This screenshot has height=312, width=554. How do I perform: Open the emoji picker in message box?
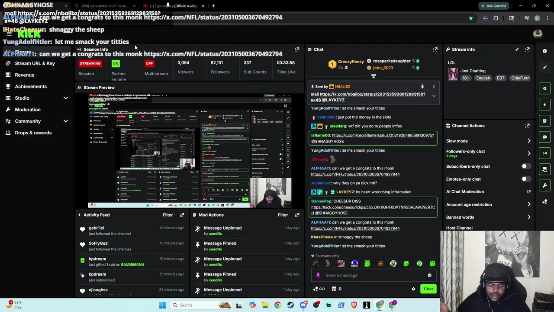(x=429, y=275)
